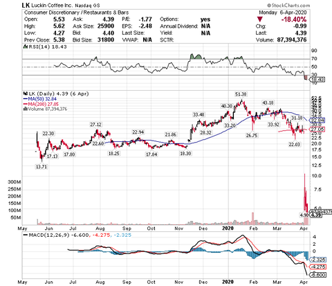Click the 31.18 price label

(297, 118)
